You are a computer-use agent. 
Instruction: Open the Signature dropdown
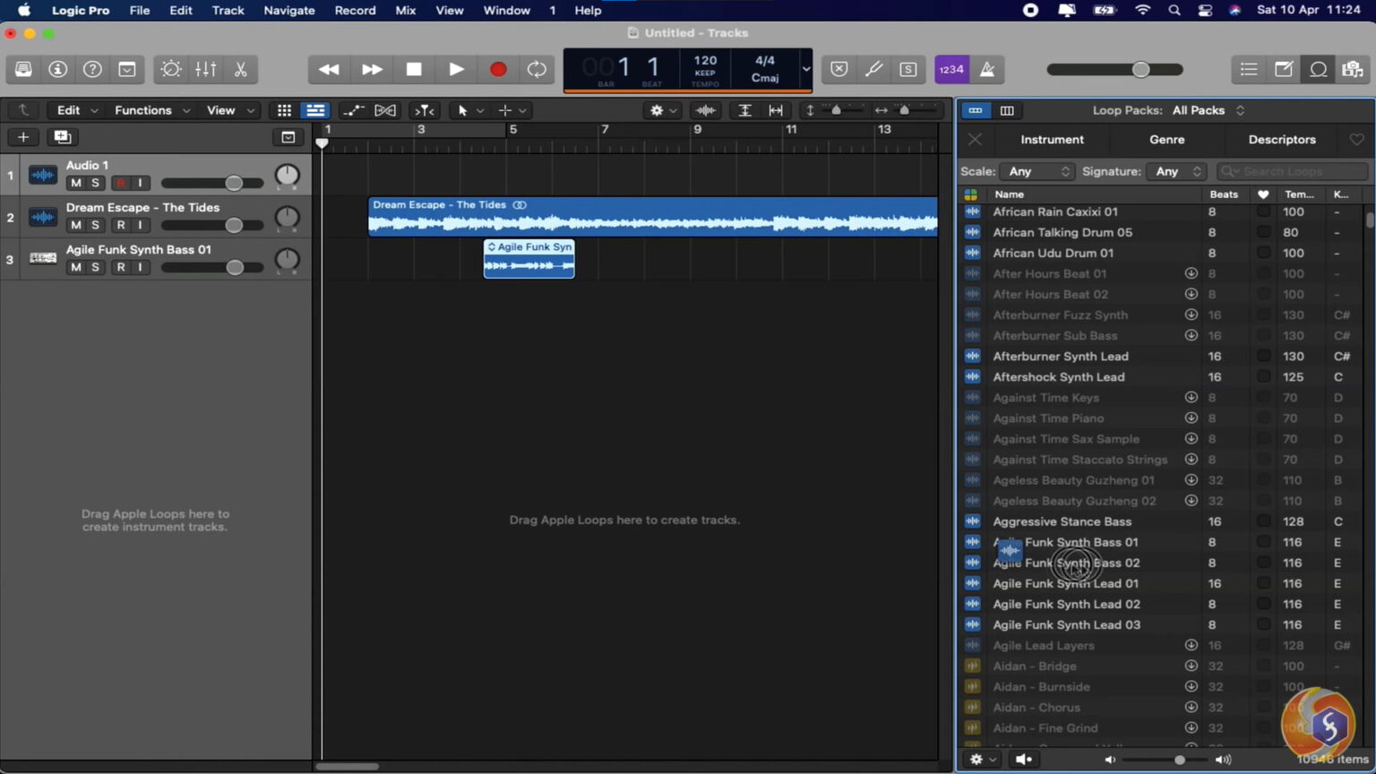[1176, 170]
